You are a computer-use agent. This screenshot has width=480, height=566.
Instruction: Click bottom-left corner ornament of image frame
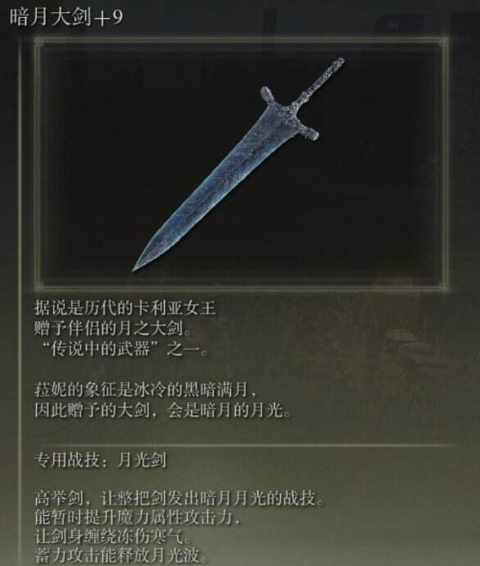click(x=39, y=287)
